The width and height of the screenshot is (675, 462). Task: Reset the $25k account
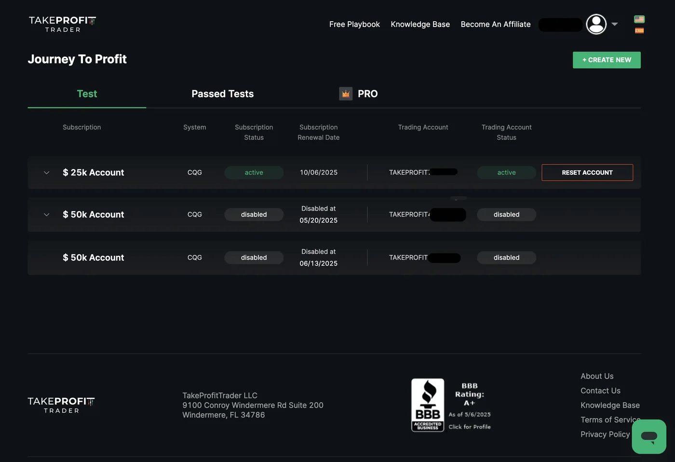(587, 172)
